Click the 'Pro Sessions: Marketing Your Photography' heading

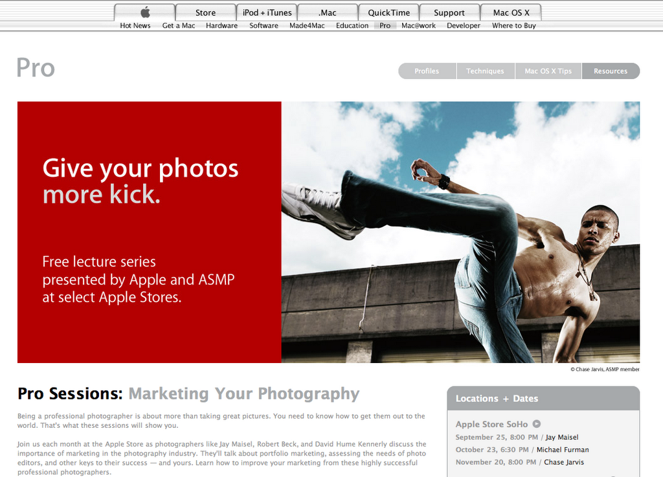(188, 394)
